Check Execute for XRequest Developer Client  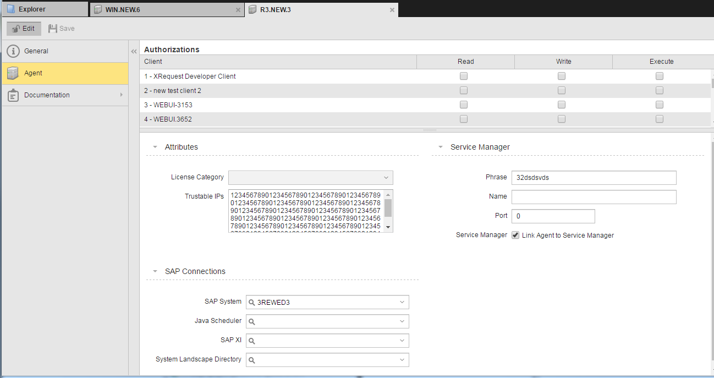660,76
